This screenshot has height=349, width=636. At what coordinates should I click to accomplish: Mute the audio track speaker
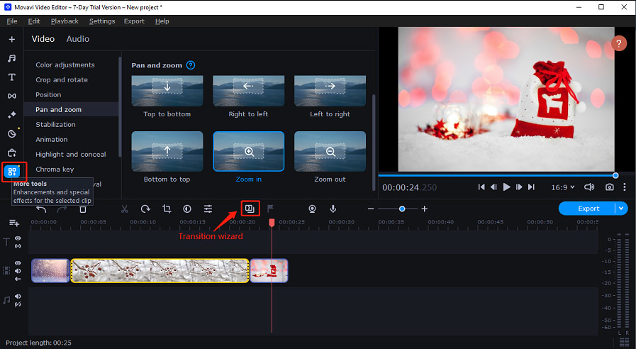[18, 297]
